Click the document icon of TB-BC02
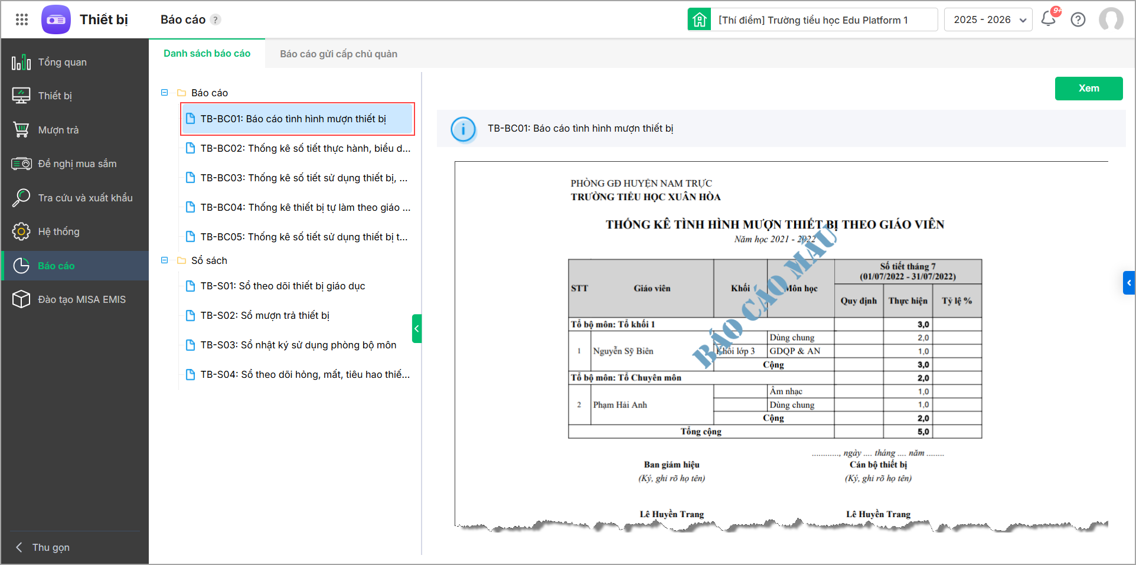Viewport: 1136px width, 565px height. (x=190, y=148)
